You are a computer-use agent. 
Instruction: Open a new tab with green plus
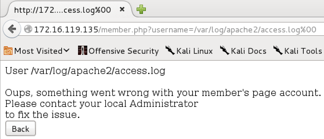pos(141,10)
